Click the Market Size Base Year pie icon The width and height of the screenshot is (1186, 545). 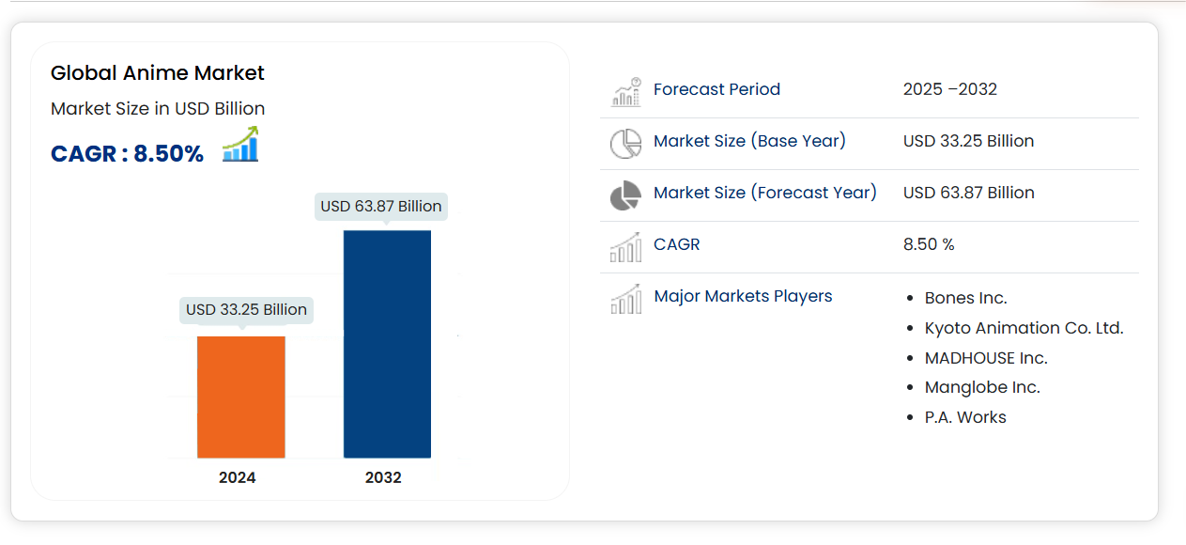click(x=625, y=143)
